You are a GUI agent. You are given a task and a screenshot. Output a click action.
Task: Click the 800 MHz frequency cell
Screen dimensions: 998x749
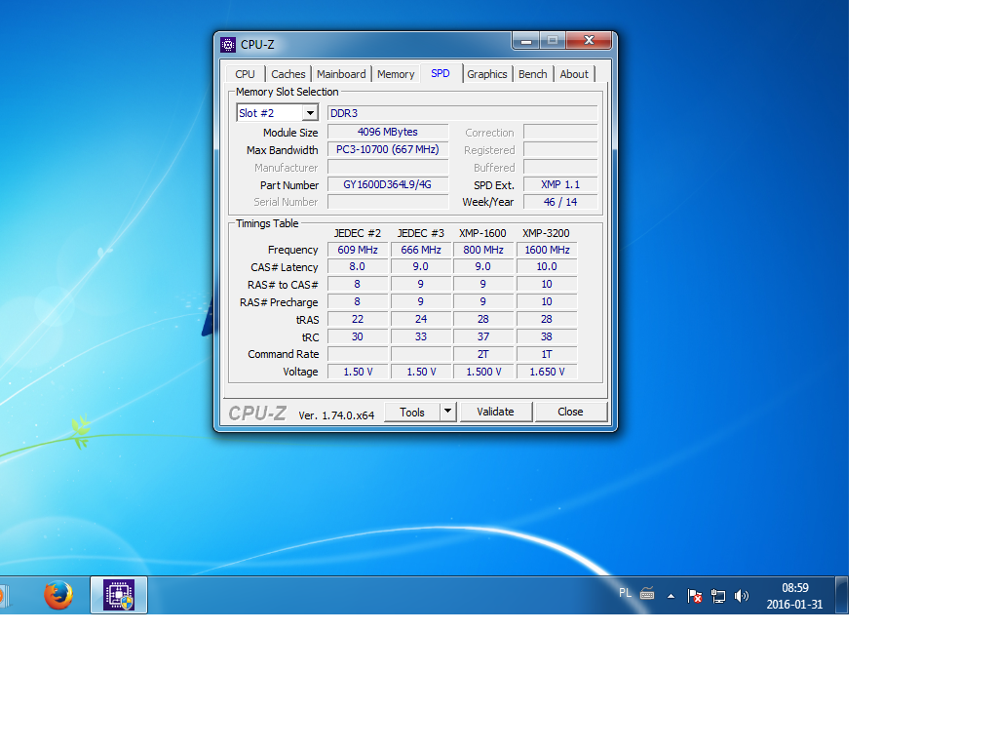pos(483,250)
